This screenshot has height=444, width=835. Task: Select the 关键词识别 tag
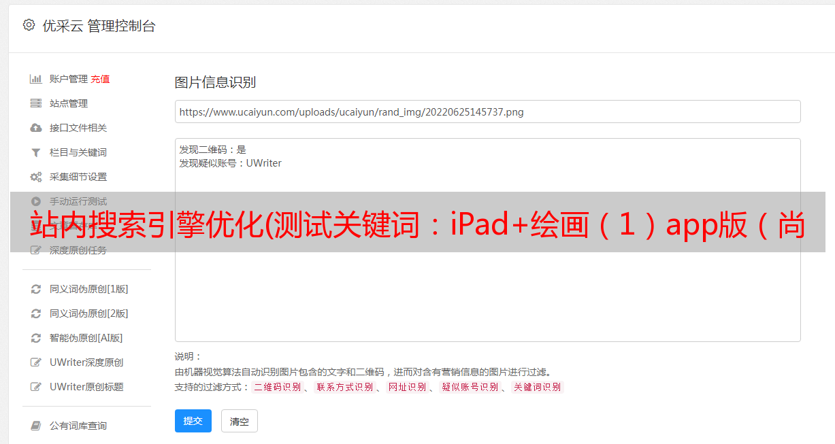(x=537, y=387)
